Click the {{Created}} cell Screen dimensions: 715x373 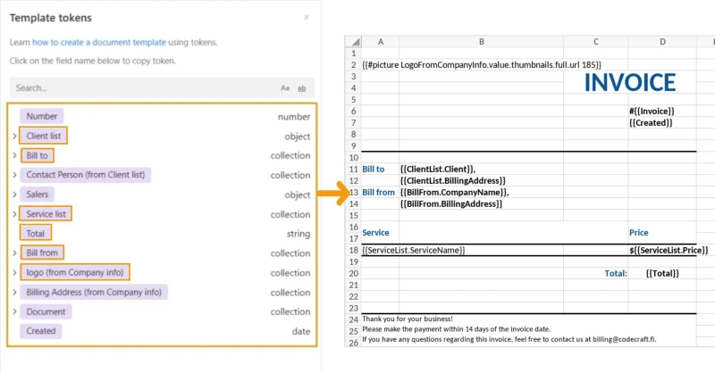(x=662, y=122)
